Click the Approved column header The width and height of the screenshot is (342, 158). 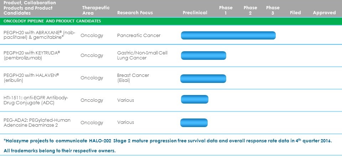(324, 13)
